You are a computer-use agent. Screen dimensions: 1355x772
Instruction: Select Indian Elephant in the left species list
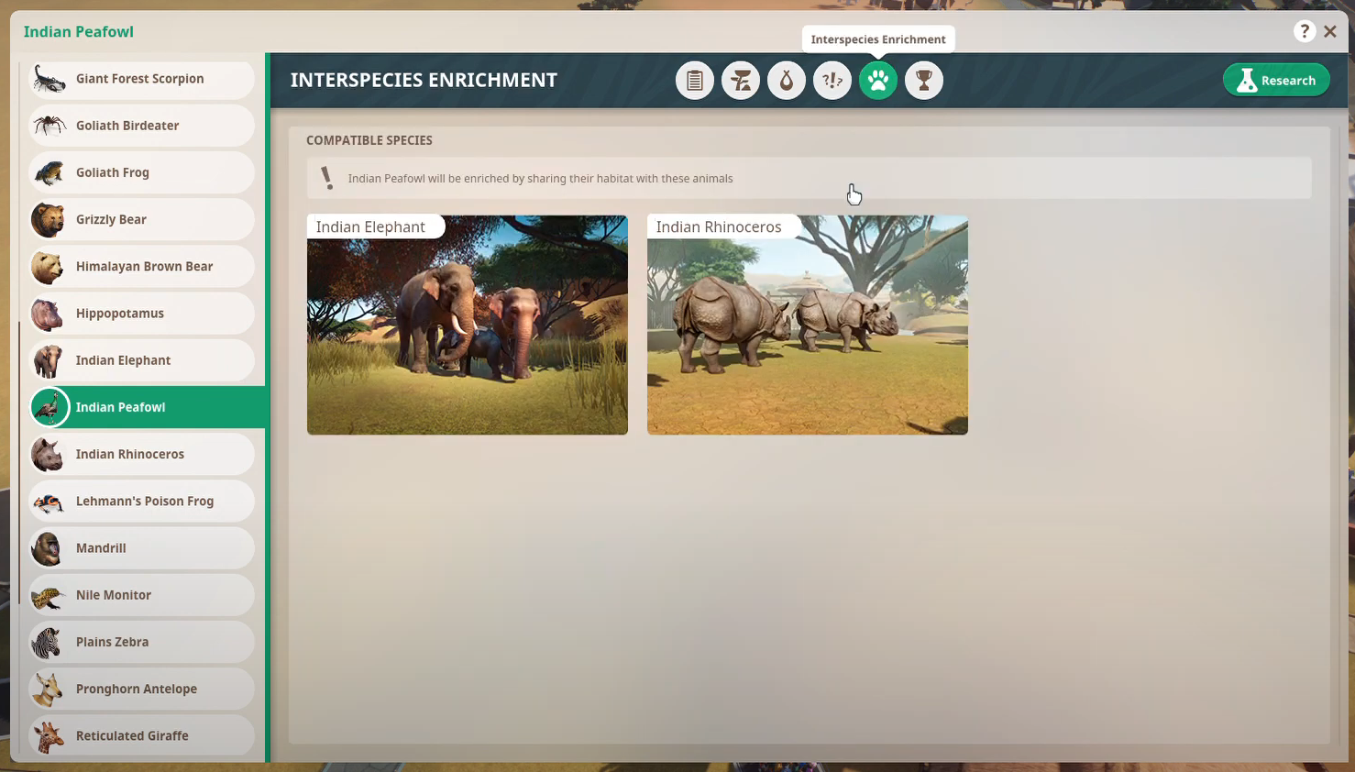(141, 360)
